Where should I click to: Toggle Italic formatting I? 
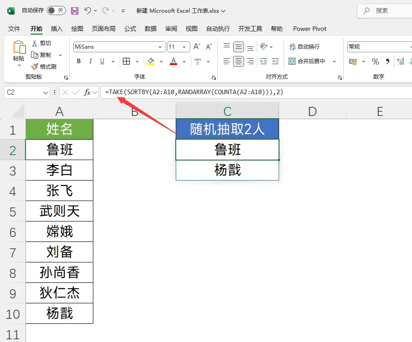click(x=91, y=61)
